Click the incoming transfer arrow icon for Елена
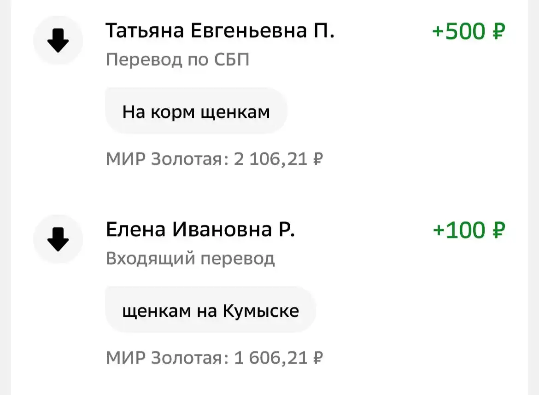Viewport: 539px width, 395px height. point(58,239)
